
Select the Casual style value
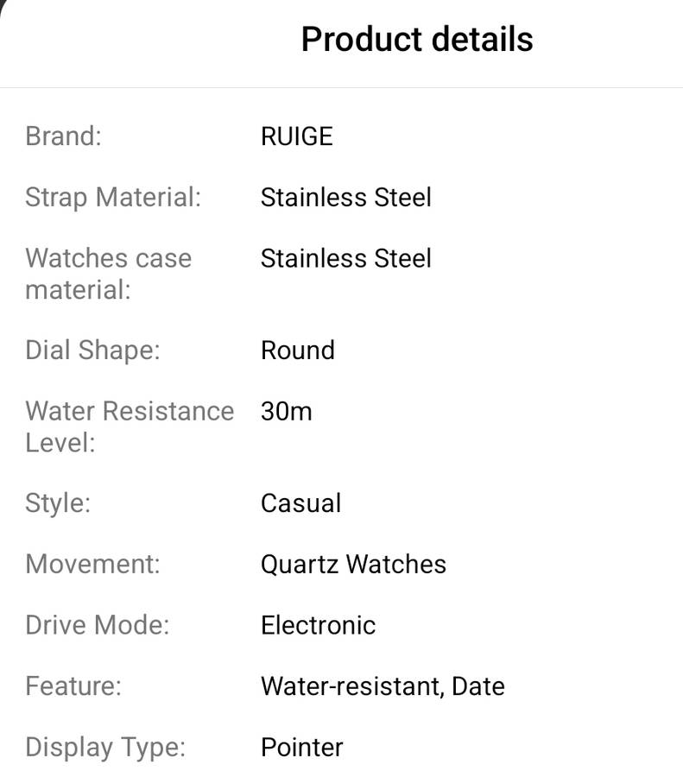300,503
